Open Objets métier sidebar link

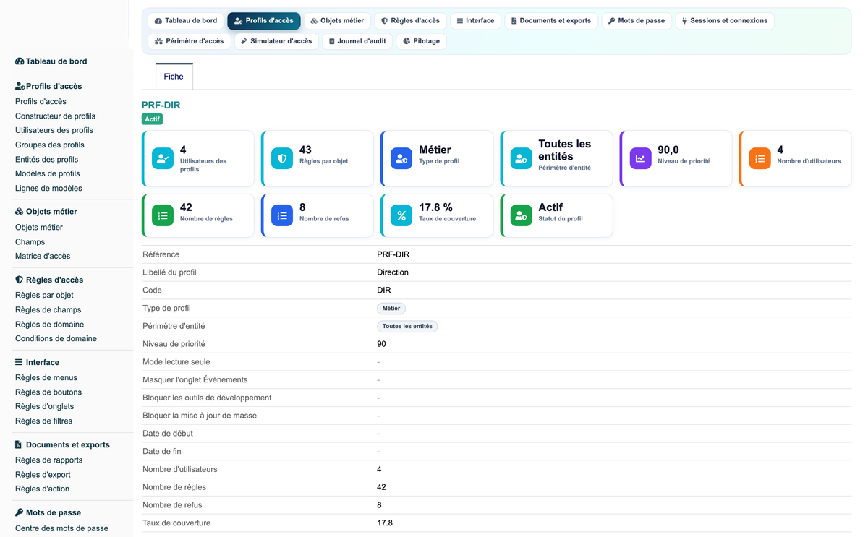click(39, 228)
